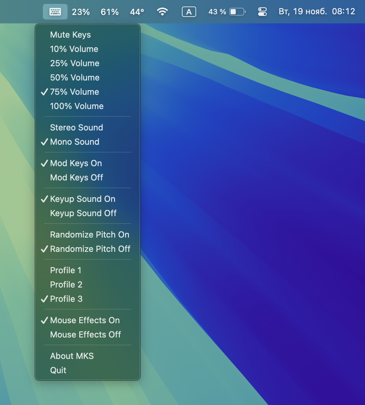Open the Wi-Fi status icon
This screenshot has width=365, height=405.
pos(162,12)
